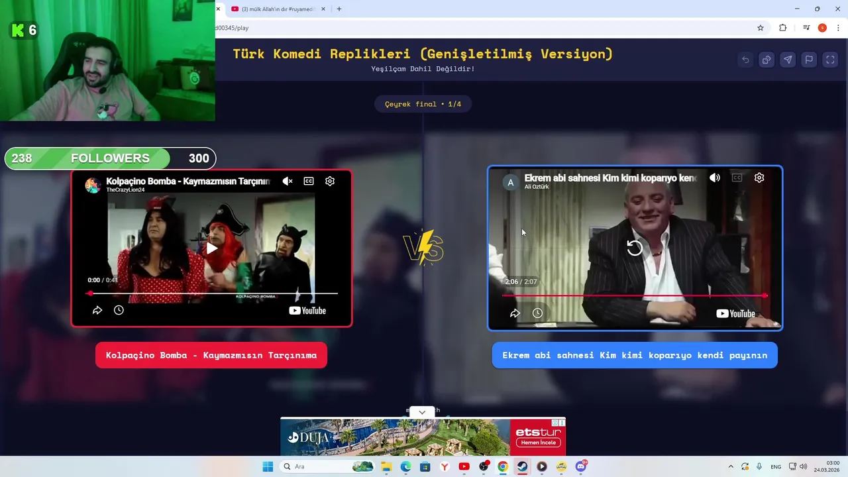Play the Kolpaçino Bomba video

pos(211,248)
